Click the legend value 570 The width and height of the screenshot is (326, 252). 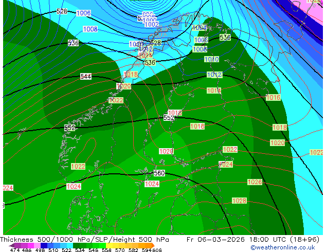coord(120,250)
